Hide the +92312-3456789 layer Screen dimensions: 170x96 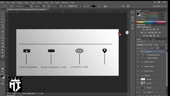pyautogui.click(x=138, y=58)
